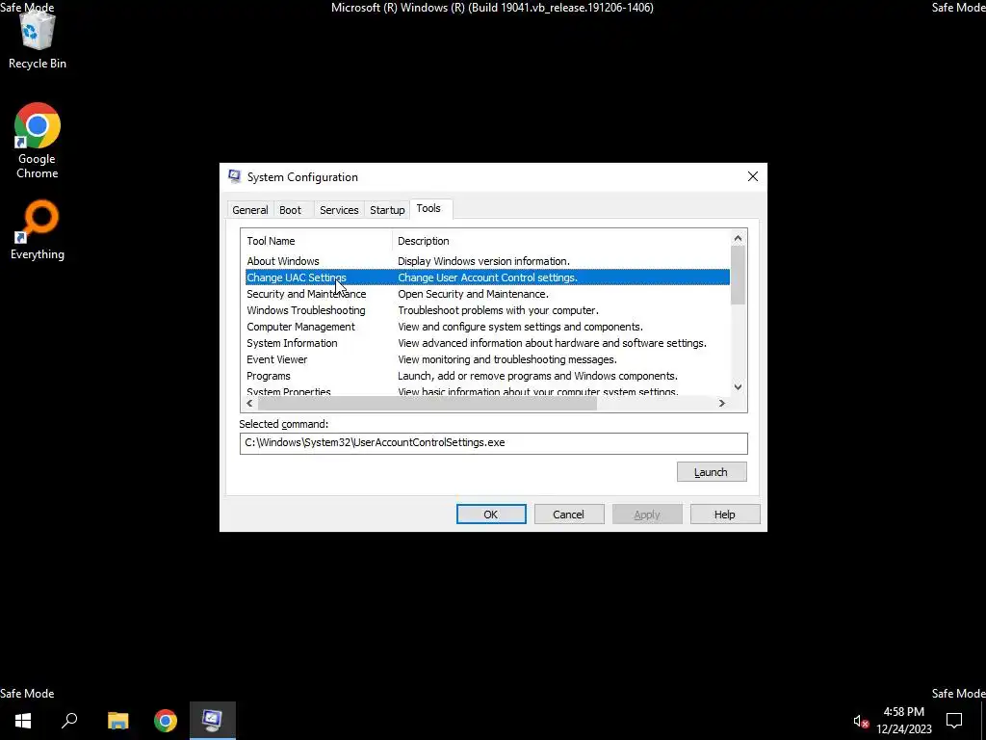The width and height of the screenshot is (986, 740).
Task: Switch to the Boot tab
Action: click(x=290, y=210)
